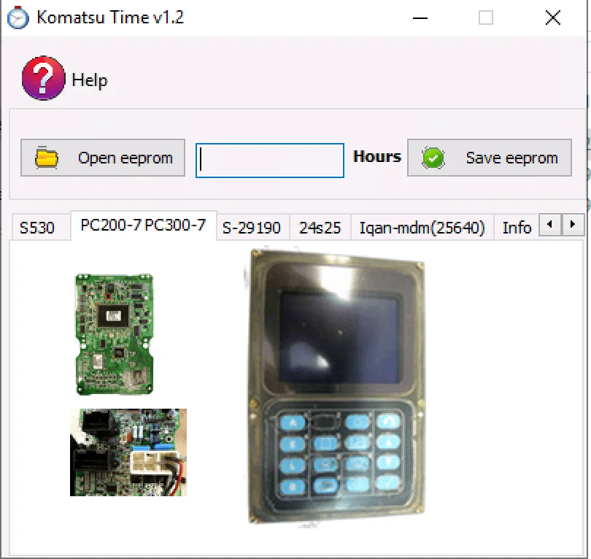Click the stopwatch app icon in the title bar
Screen dimensions: 591x559
point(18,18)
